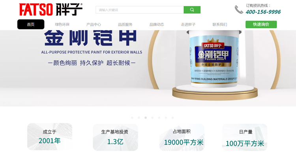Viewport: 296px width, 161px height.
Task: Focus the keyword search input field
Action: click(x=139, y=10)
